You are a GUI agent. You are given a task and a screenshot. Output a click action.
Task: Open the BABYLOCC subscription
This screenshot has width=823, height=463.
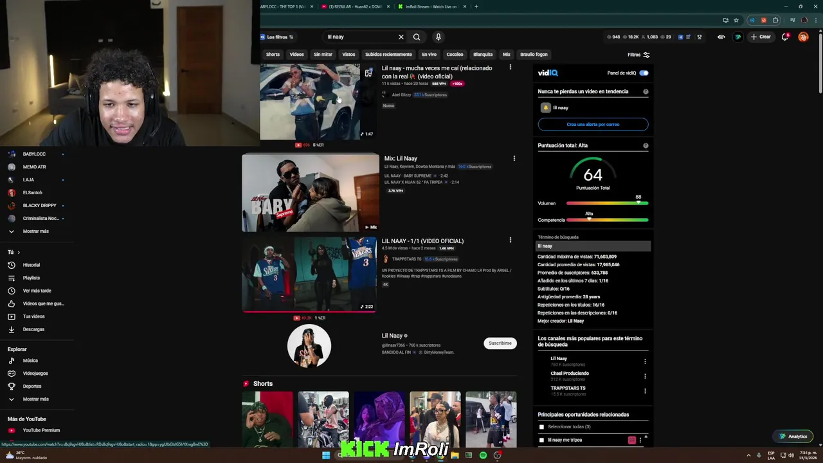pyautogui.click(x=34, y=154)
